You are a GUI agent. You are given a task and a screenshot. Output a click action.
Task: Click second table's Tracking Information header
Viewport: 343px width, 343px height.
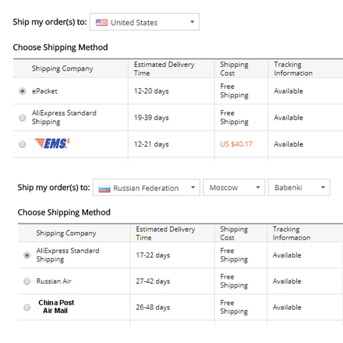coord(291,233)
